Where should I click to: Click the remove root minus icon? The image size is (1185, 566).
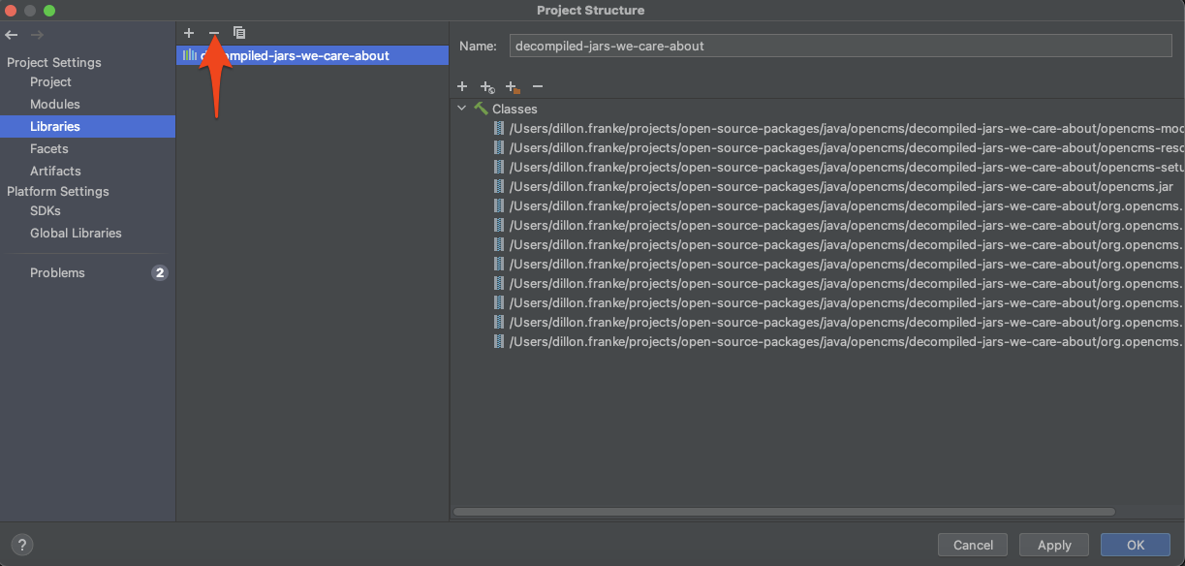click(x=538, y=86)
